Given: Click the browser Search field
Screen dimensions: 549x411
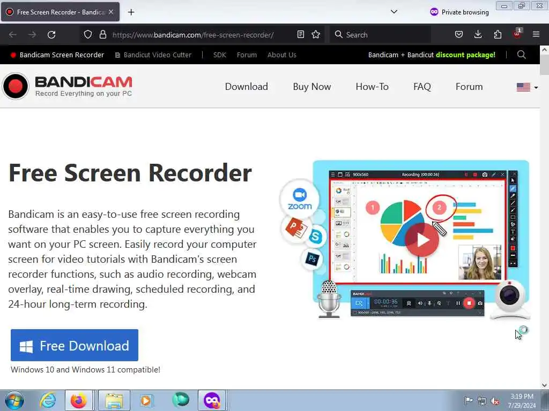Looking at the screenshot, I should 380,35.
